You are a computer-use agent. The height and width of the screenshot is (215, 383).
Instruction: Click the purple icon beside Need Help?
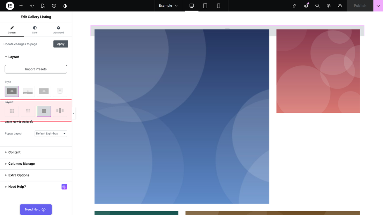tap(64, 187)
